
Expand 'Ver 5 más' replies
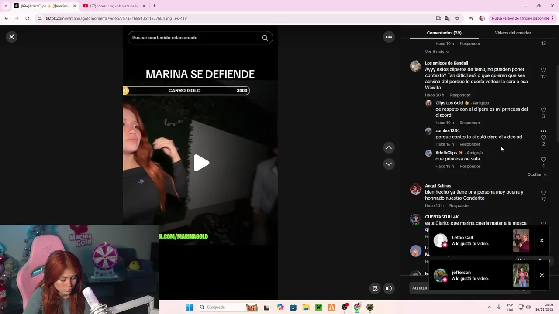[x=437, y=52]
